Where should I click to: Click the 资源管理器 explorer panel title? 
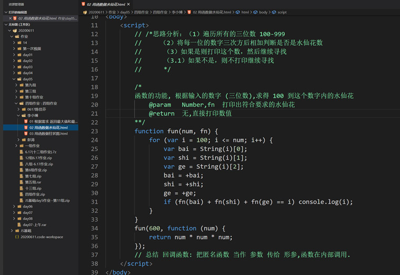pos(16,4)
